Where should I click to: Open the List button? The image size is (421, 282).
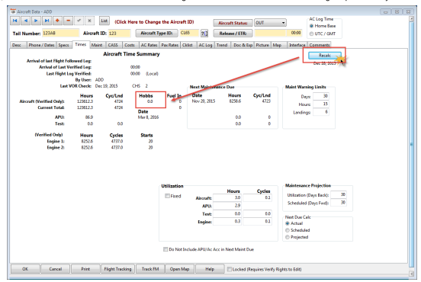(104, 21)
